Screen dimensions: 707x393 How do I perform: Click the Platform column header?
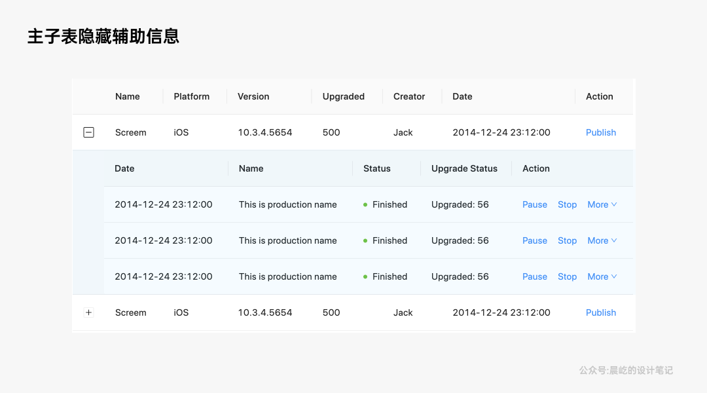pyautogui.click(x=191, y=96)
